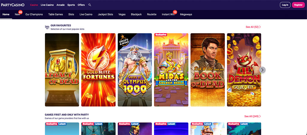Click the PartyCasino logo
This screenshot has height=135, width=307.
pyautogui.click(x=13, y=5)
